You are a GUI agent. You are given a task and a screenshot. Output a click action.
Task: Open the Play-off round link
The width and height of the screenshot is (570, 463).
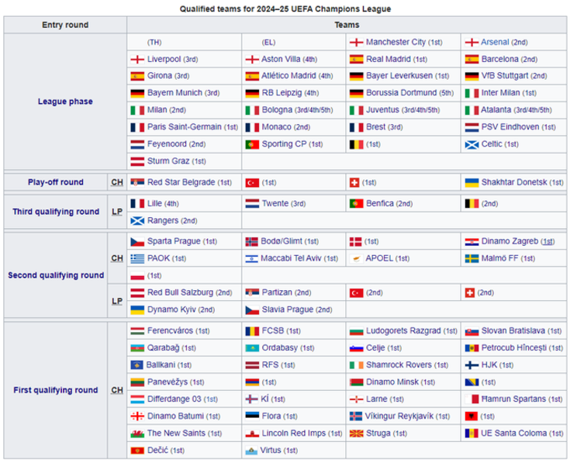click(x=56, y=182)
